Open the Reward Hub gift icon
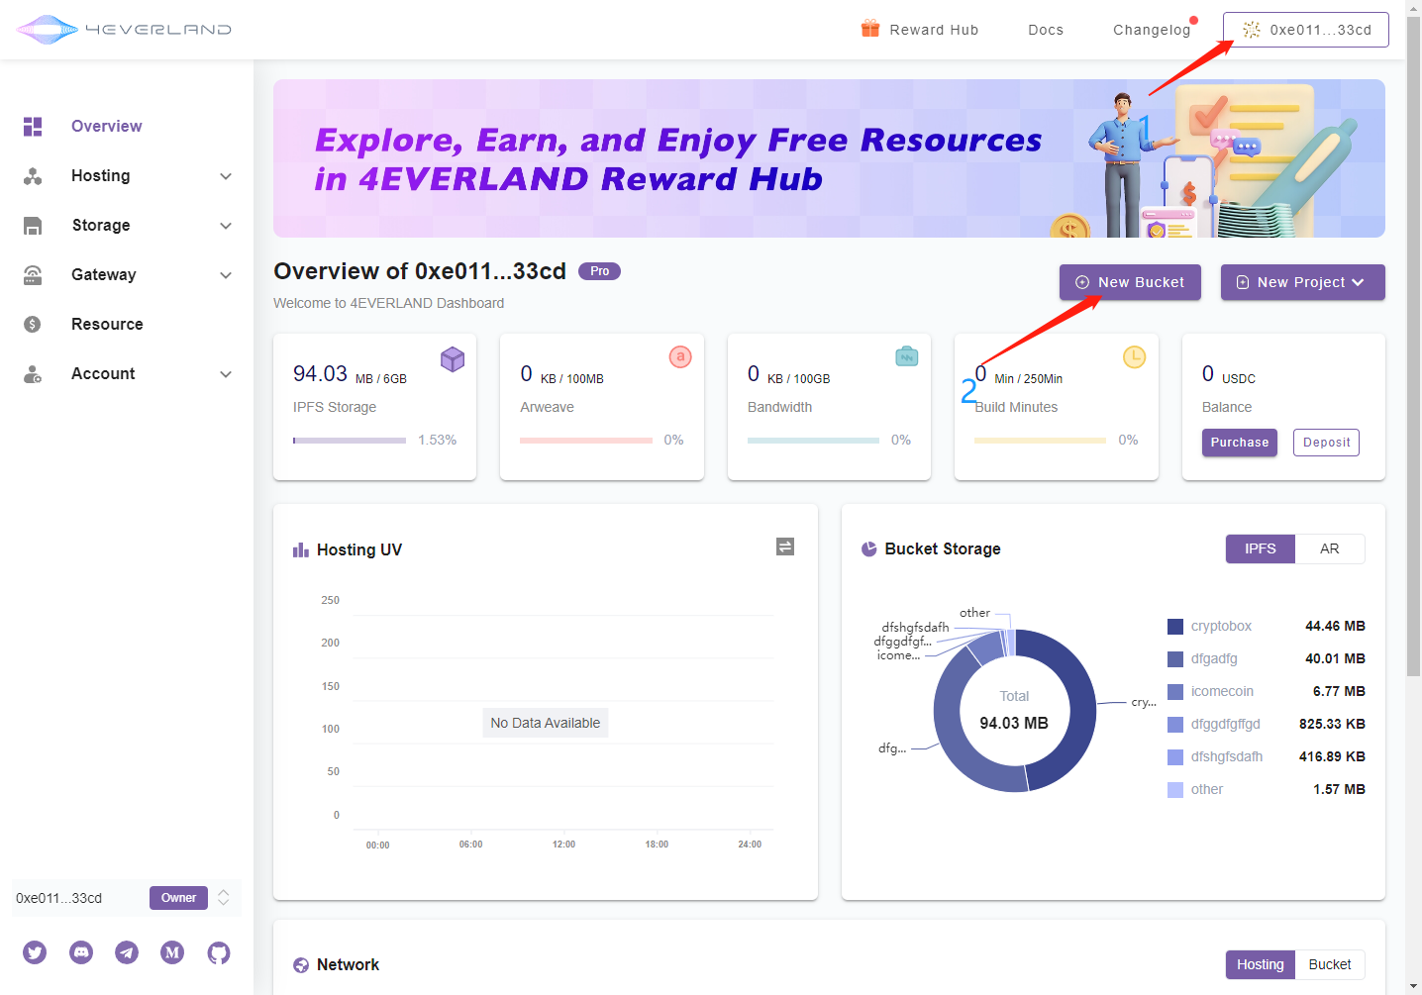The image size is (1422, 995). point(870,29)
